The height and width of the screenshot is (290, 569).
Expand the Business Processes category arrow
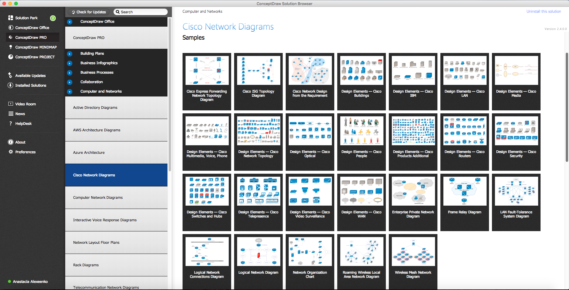pyautogui.click(x=70, y=72)
